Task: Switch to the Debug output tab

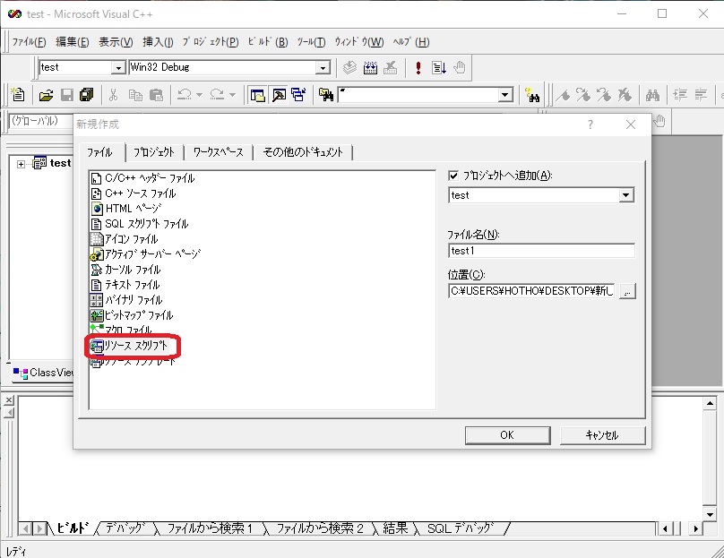Action: tap(125, 528)
